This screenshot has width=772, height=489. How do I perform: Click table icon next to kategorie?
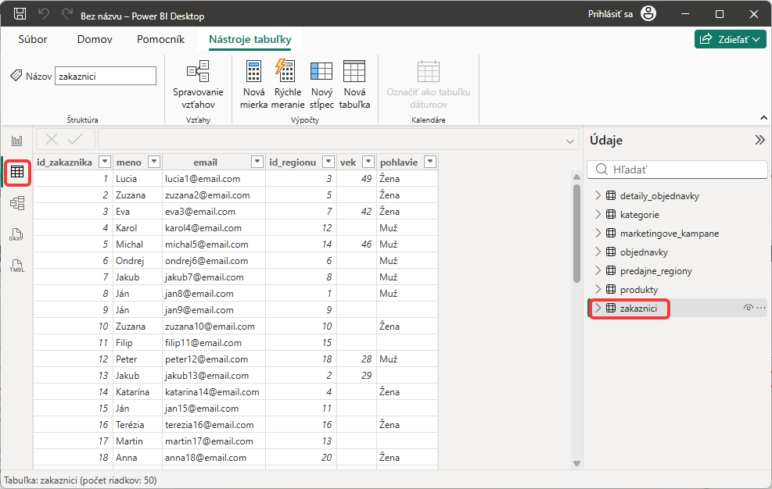(611, 214)
